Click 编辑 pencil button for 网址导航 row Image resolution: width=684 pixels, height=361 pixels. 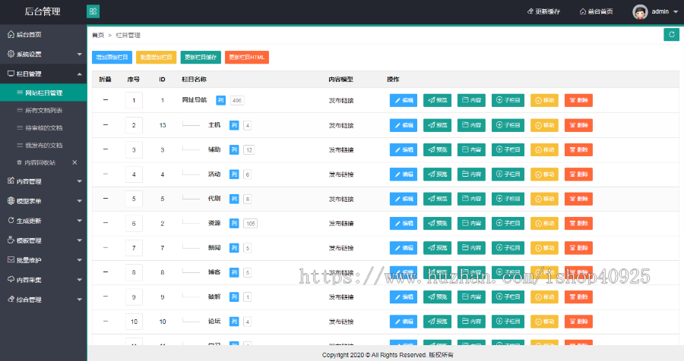404,100
